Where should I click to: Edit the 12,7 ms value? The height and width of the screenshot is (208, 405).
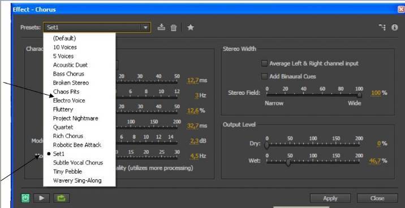click(x=193, y=80)
